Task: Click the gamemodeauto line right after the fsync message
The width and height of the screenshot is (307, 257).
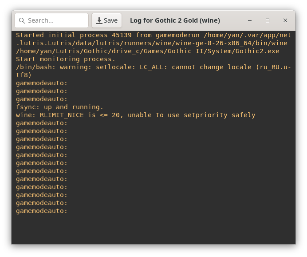Action: pos(42,123)
